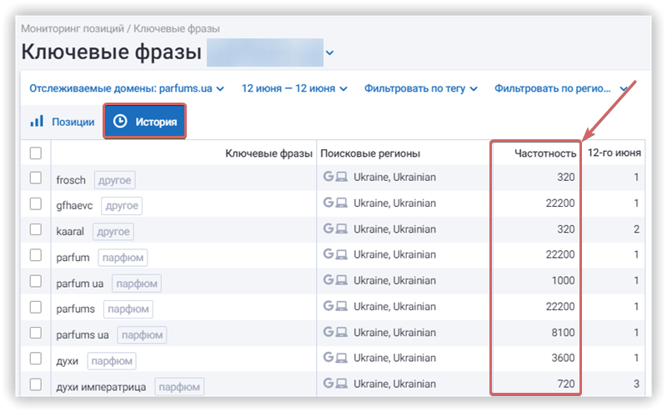Click the Ключевые фразы column header
Image resolution: width=667 pixels, height=412 pixels.
click(268, 153)
